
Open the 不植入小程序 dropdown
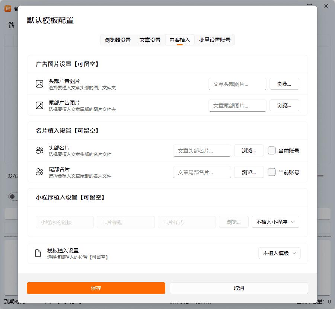coord(275,222)
